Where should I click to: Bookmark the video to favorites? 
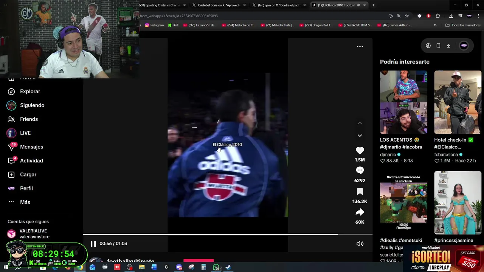click(x=360, y=192)
